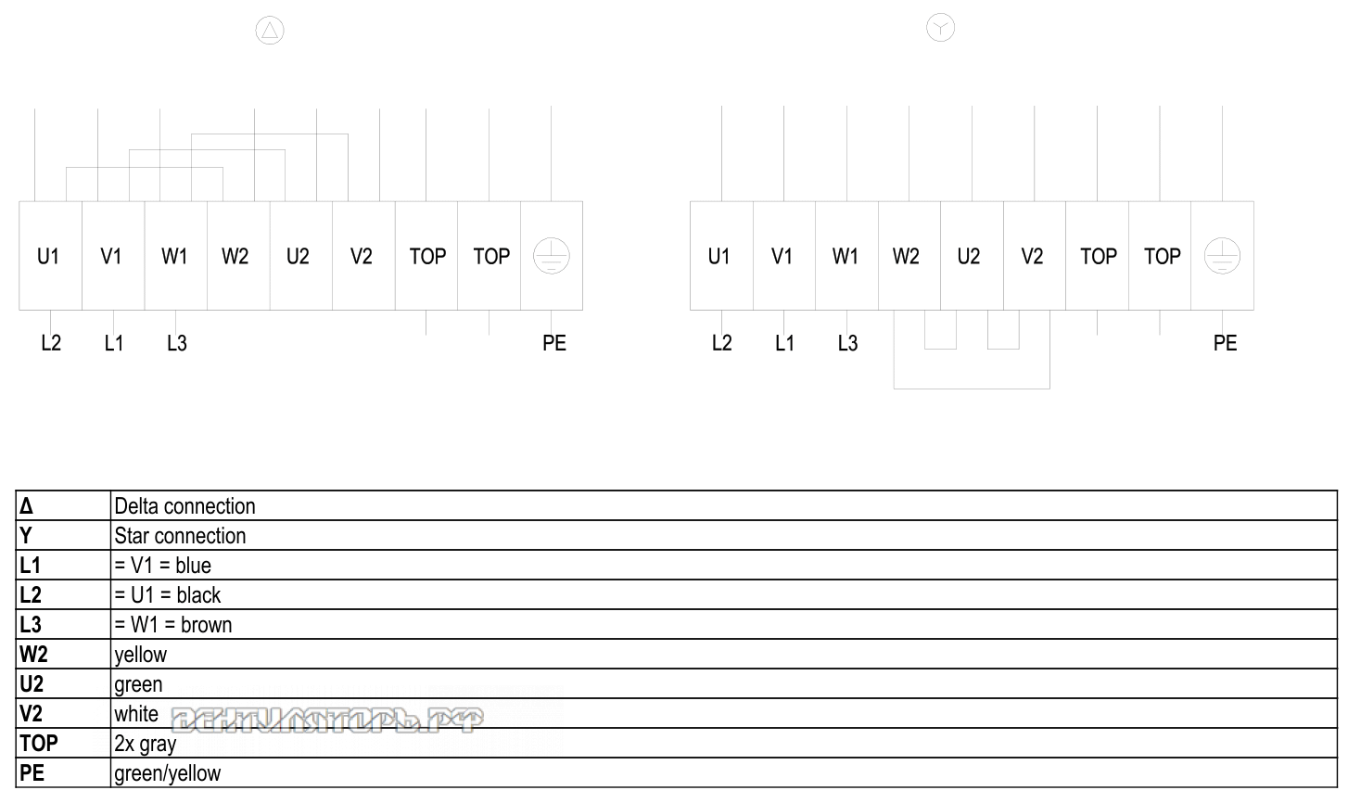Click PE label under delta diagram
1348x803 pixels.
click(554, 343)
